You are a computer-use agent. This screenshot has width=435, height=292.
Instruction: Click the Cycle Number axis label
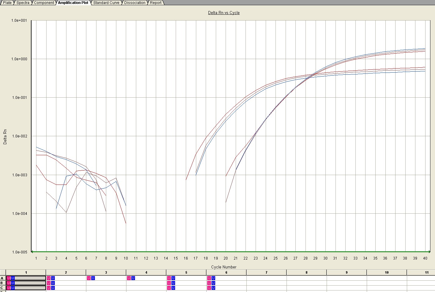(224, 267)
